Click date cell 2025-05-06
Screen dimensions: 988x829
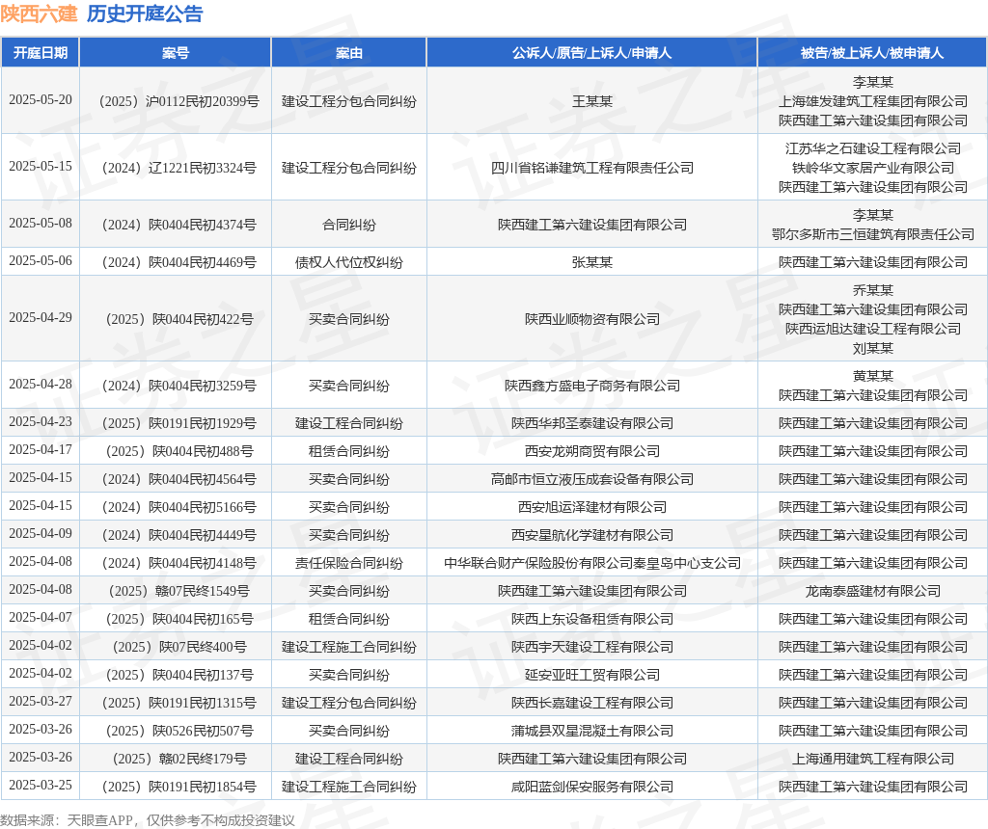41,261
